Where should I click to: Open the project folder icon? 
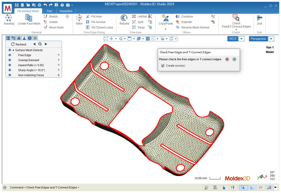click(28, 5)
